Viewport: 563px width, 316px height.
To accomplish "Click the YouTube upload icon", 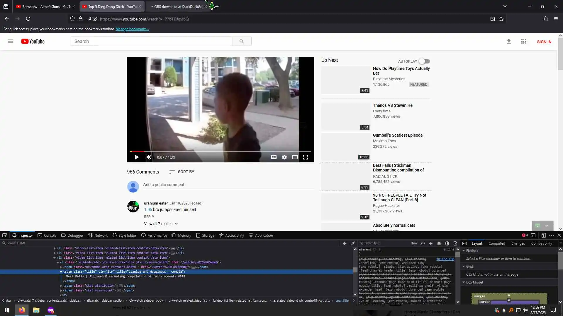I will pos(508,42).
